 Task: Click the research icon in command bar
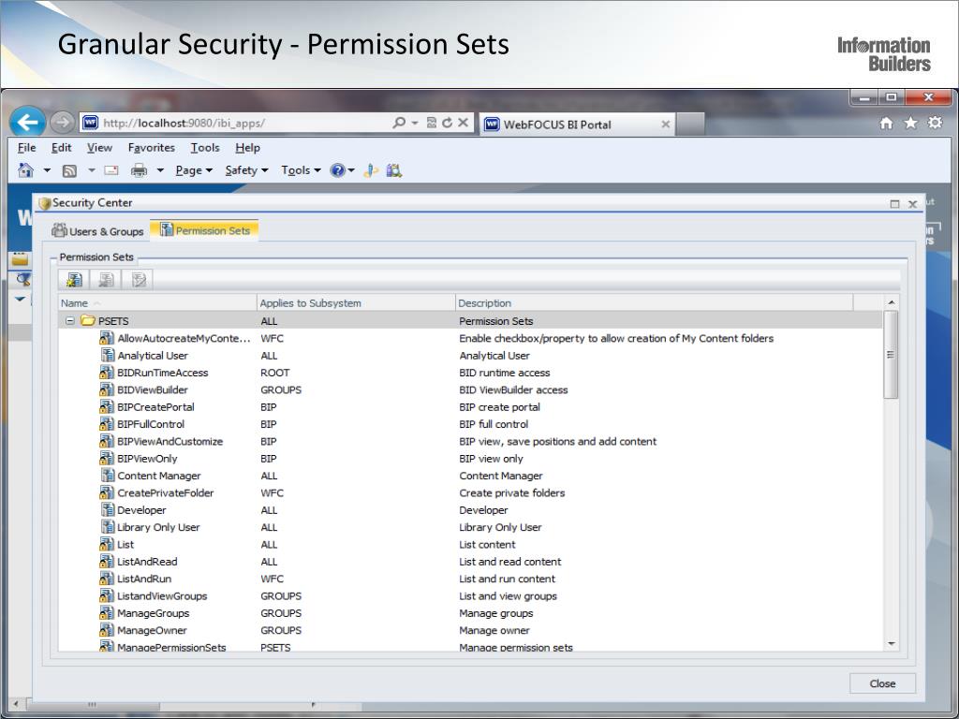tap(394, 170)
